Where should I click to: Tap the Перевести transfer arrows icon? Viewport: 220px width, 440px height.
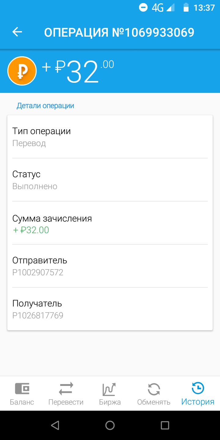(x=66, y=389)
